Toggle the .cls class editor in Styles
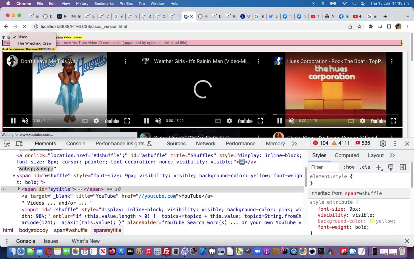This screenshot has width=414, height=259. pos(365,167)
